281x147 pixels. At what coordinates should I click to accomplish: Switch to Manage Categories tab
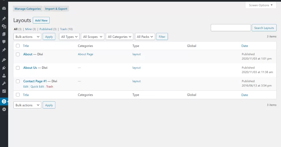(27, 9)
